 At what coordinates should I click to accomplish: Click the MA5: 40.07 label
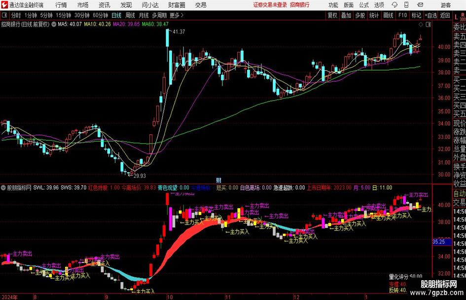[70, 24]
